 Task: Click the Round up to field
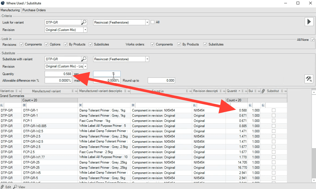pos(161,81)
